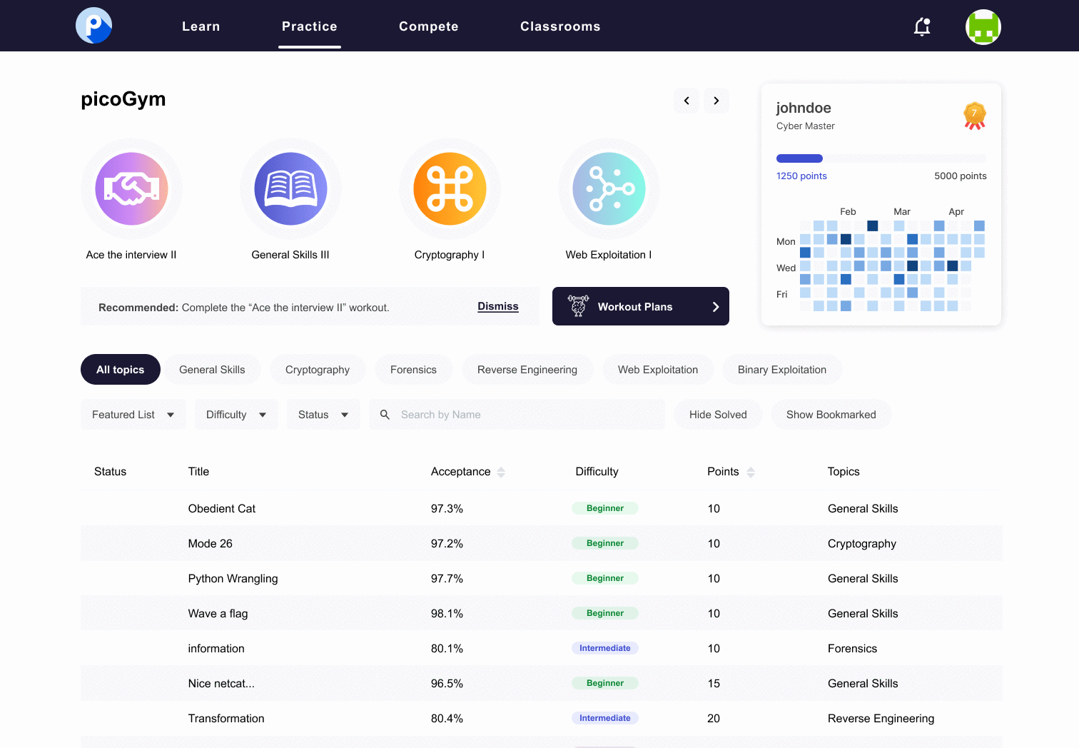Select the Reverse Engineering topic tab

coord(527,370)
